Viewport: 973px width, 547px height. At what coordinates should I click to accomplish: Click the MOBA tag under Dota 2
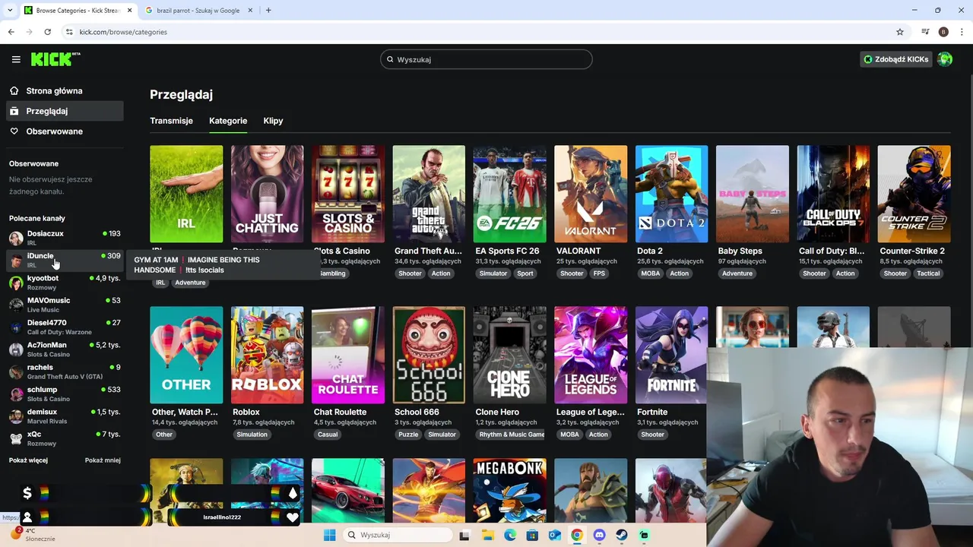click(x=651, y=273)
